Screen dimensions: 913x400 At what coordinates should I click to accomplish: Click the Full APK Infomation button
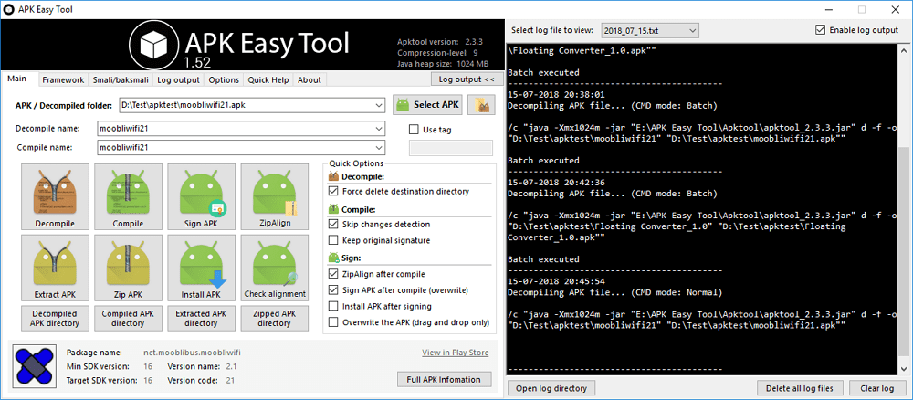pyautogui.click(x=446, y=379)
